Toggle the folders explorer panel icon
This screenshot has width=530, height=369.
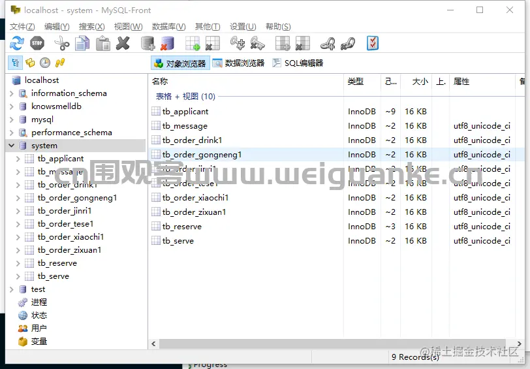(30, 63)
